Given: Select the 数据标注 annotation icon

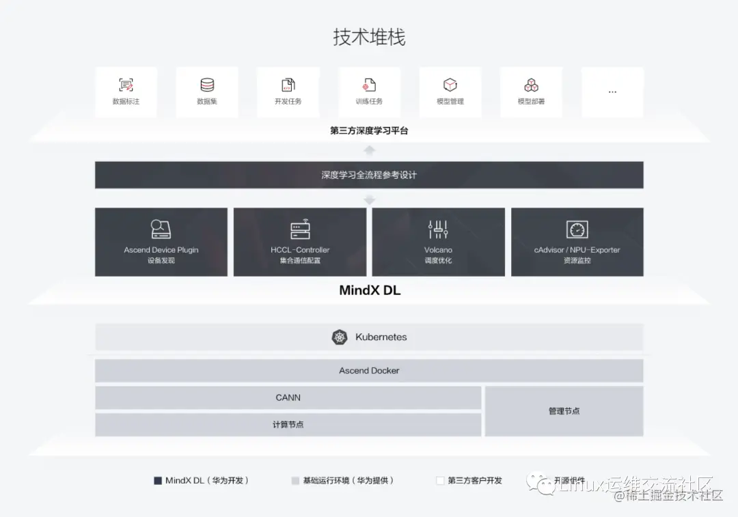Looking at the screenshot, I should point(126,85).
